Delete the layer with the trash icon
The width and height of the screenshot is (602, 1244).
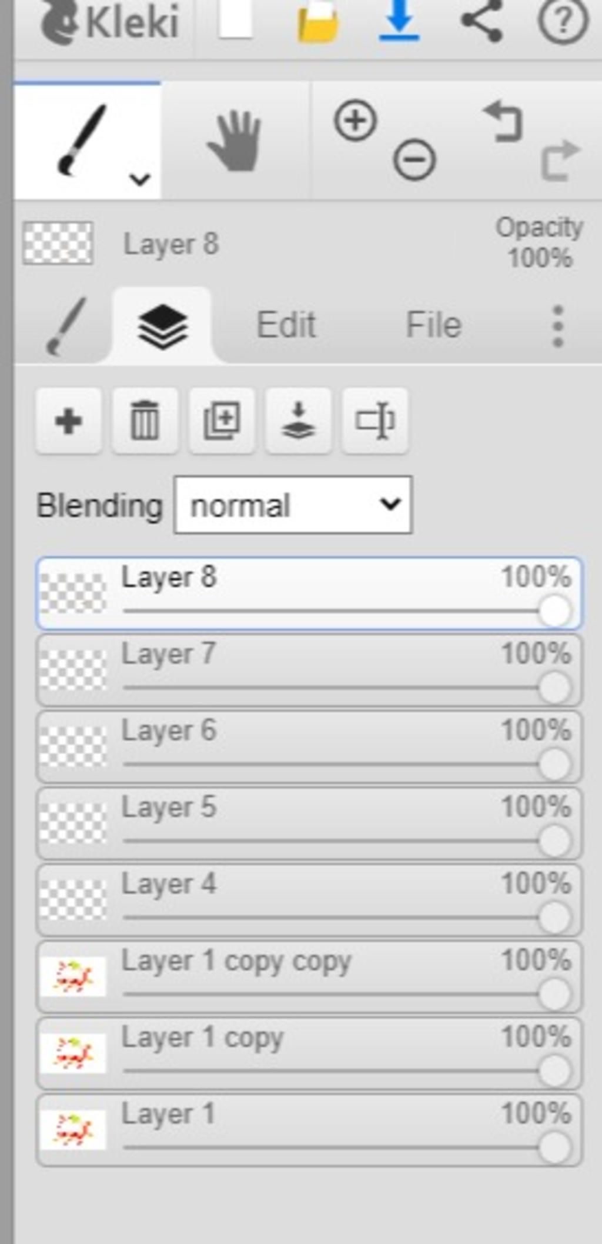click(145, 421)
